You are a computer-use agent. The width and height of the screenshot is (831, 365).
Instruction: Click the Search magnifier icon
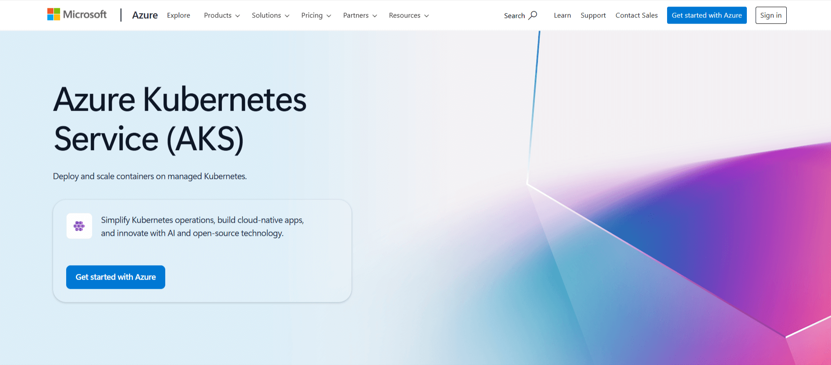click(x=533, y=15)
